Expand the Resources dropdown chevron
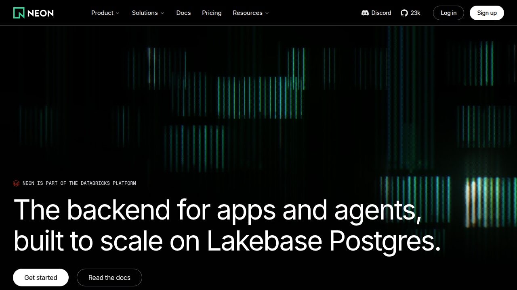Image resolution: width=517 pixels, height=290 pixels. click(267, 13)
